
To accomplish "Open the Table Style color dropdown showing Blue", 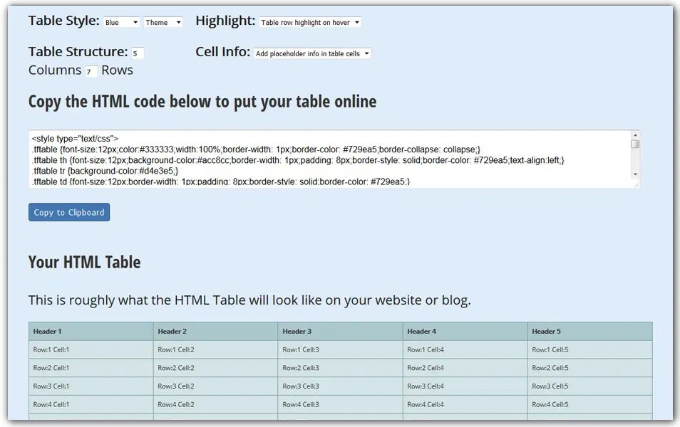I will 121,21.
